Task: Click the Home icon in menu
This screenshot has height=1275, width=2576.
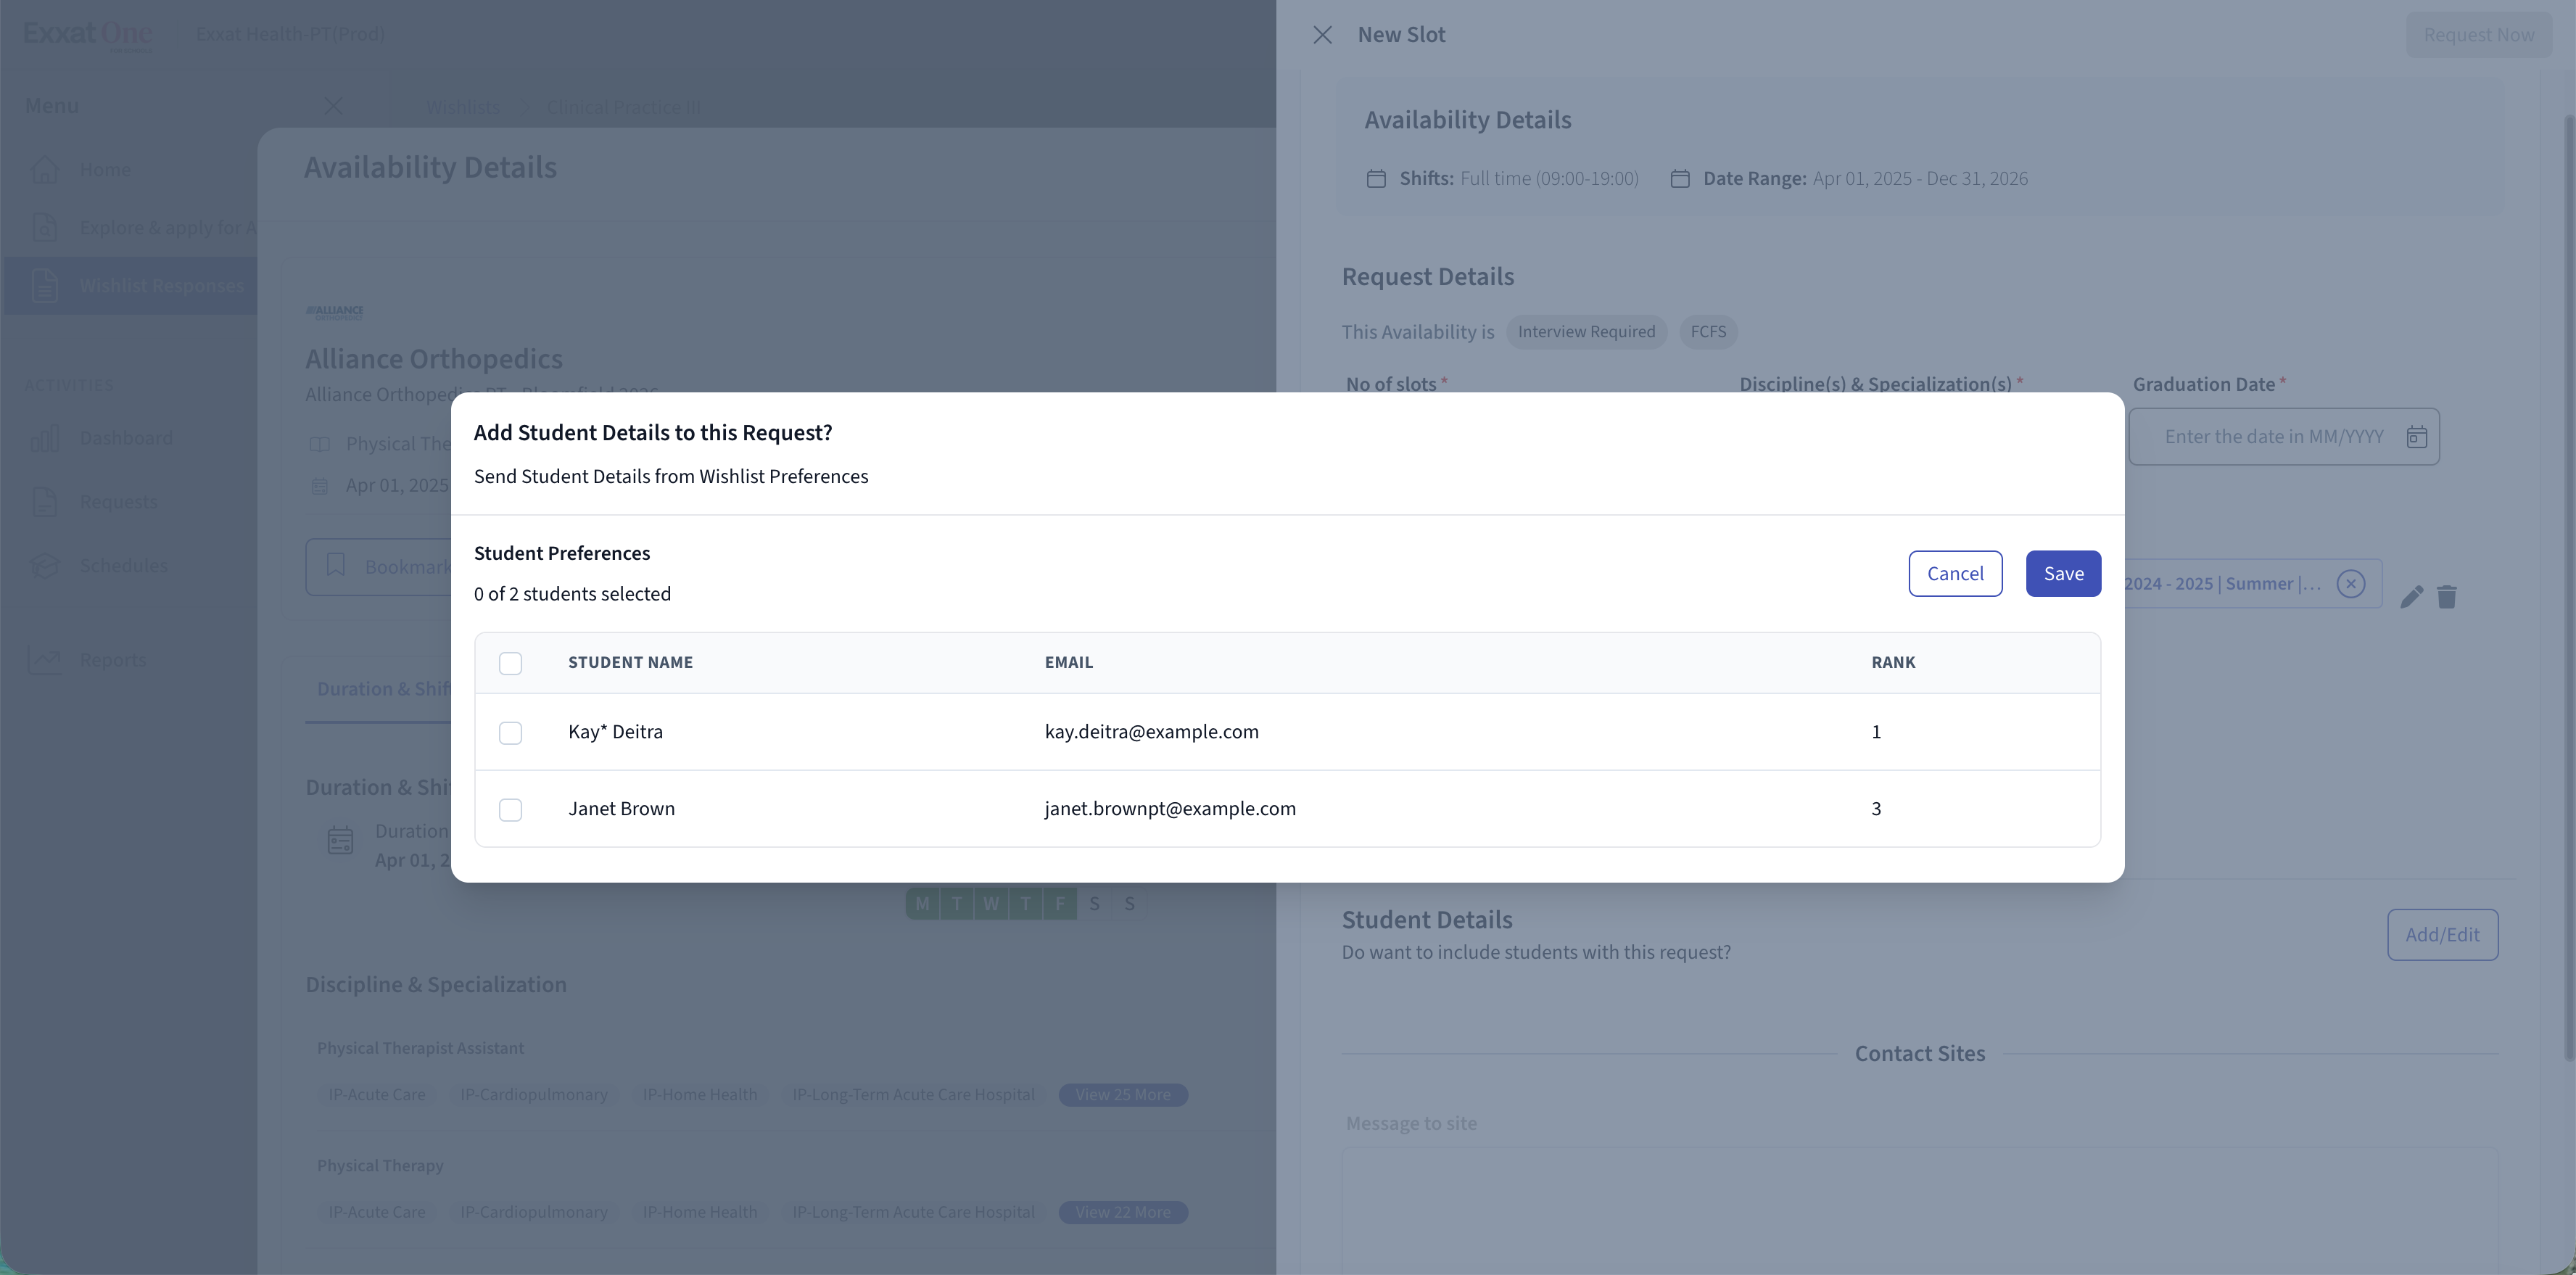Action: click(45, 170)
